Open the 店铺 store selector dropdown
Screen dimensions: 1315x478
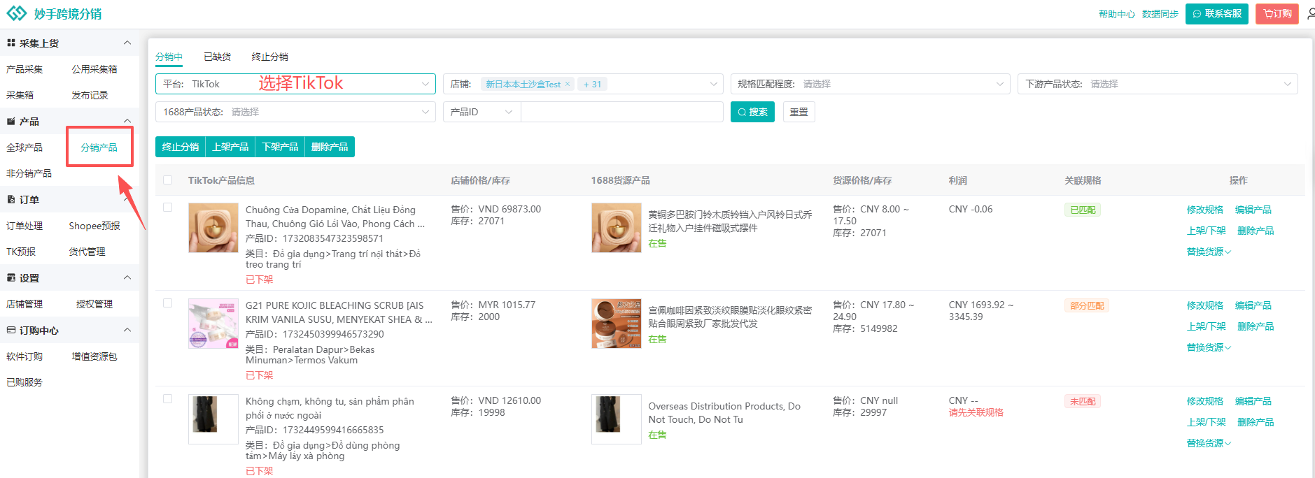click(x=583, y=84)
